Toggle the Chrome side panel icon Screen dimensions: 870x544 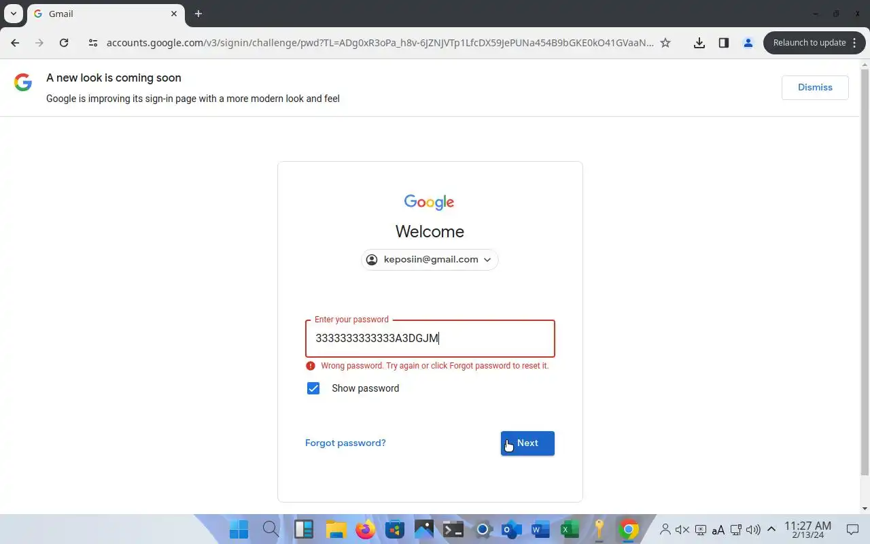(x=723, y=43)
